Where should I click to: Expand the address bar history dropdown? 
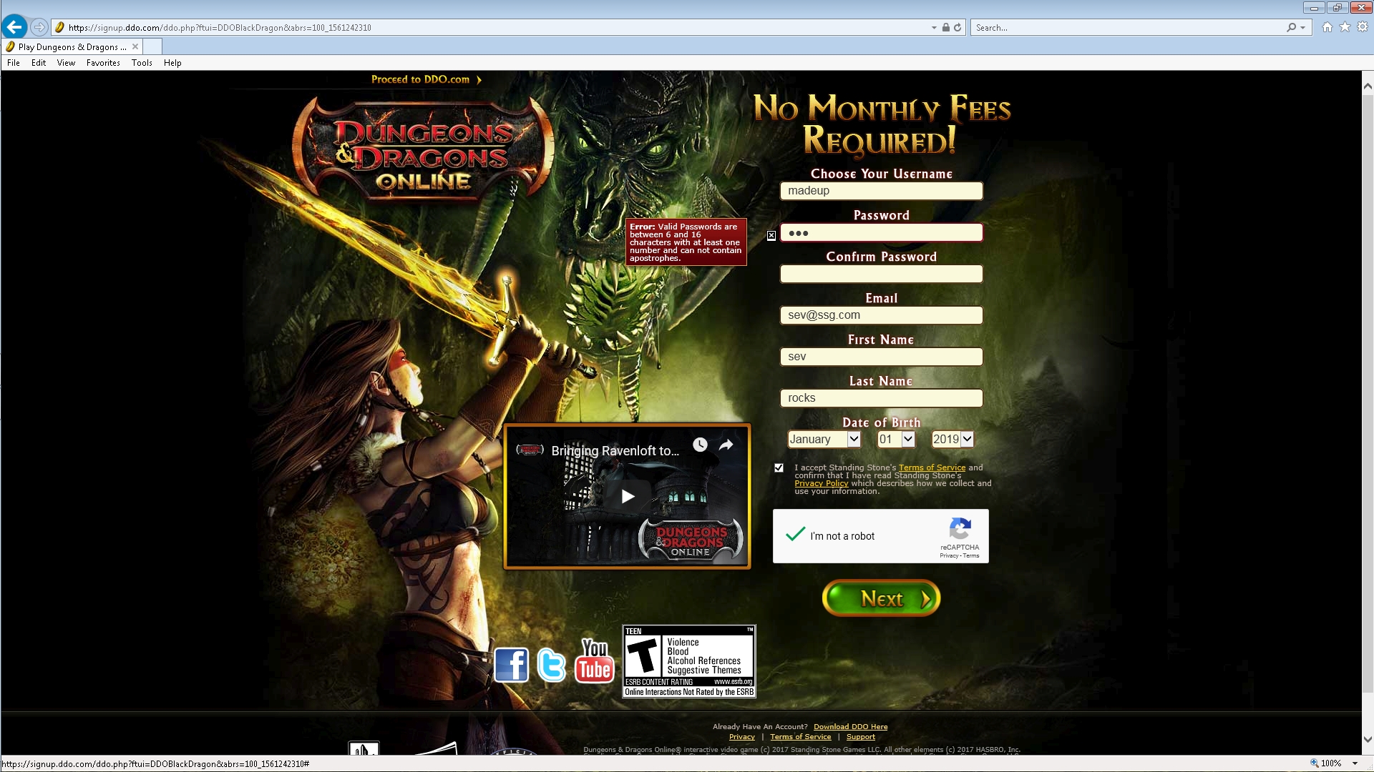point(934,27)
